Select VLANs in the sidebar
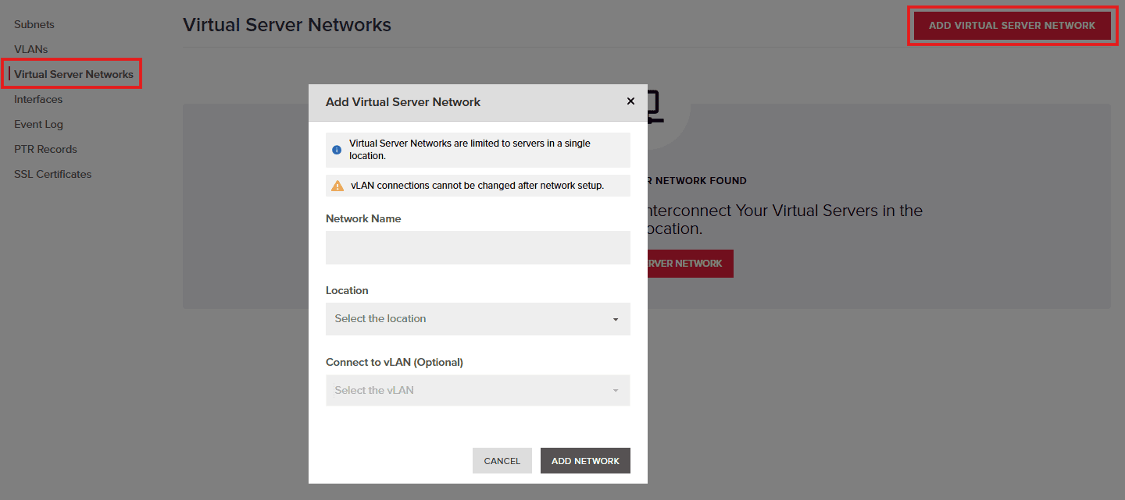Viewport: 1125px width, 500px height. (30, 49)
